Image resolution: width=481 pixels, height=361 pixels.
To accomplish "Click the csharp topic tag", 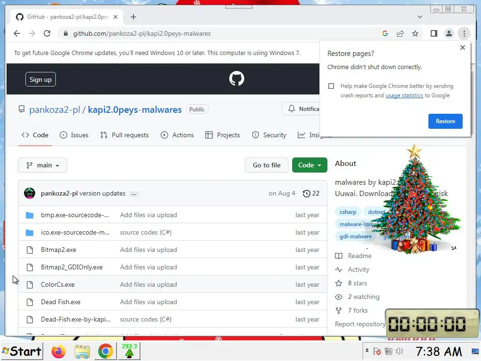I will click(x=348, y=212).
